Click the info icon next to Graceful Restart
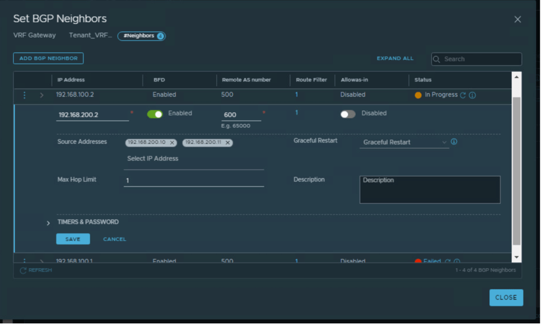This screenshot has width=542, height=325. pyautogui.click(x=454, y=142)
